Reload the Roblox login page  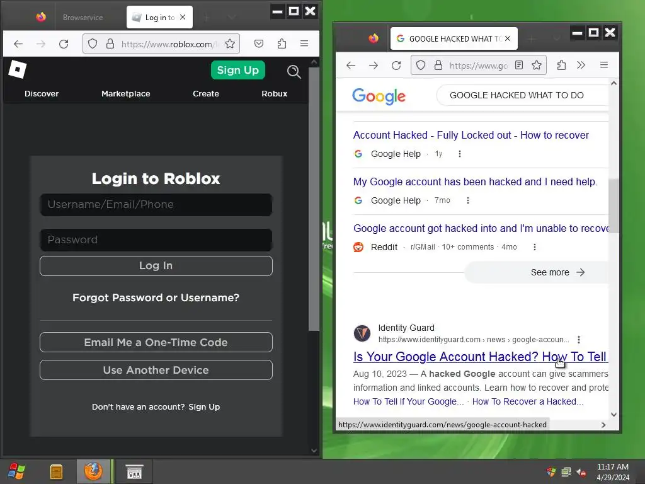point(64,43)
